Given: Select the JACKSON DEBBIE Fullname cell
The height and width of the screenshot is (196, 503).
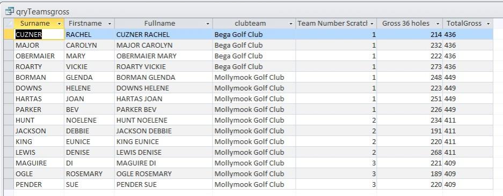Looking at the screenshot, I should point(164,131).
